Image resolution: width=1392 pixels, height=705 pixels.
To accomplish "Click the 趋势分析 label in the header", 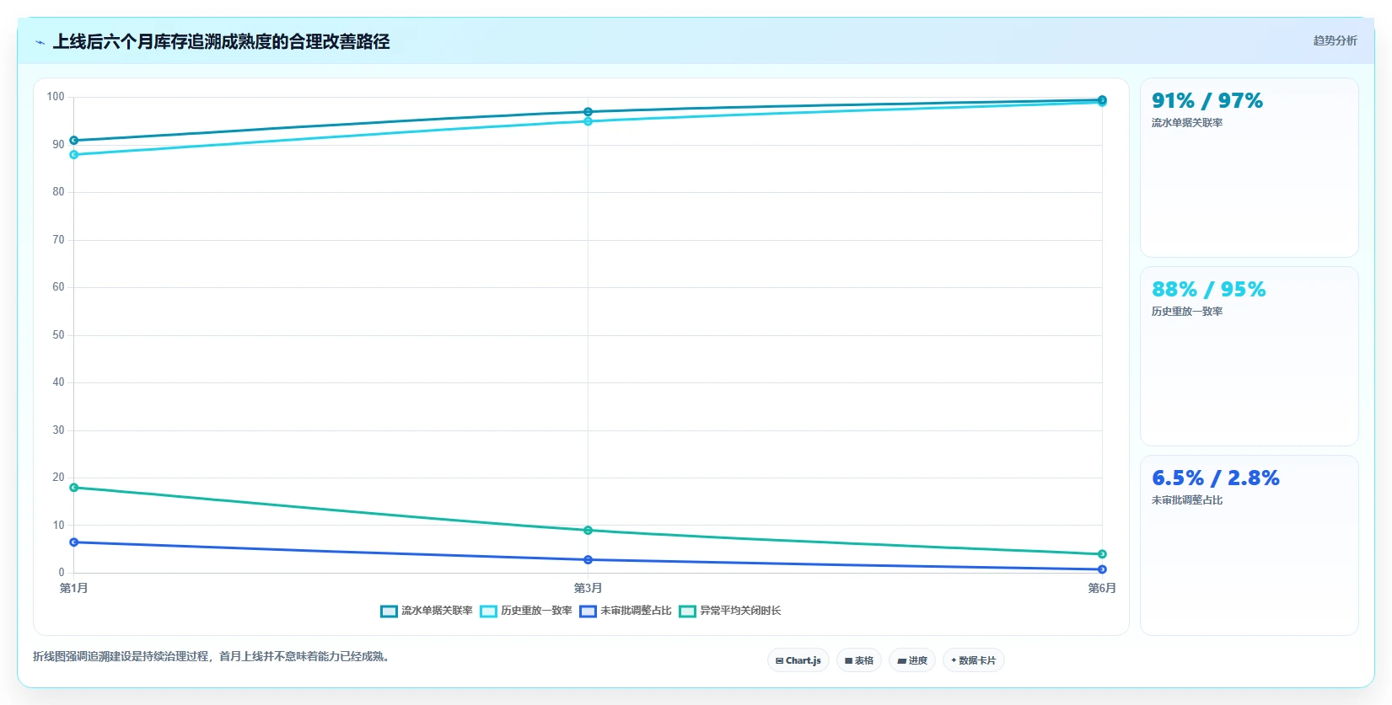I will (x=1335, y=40).
